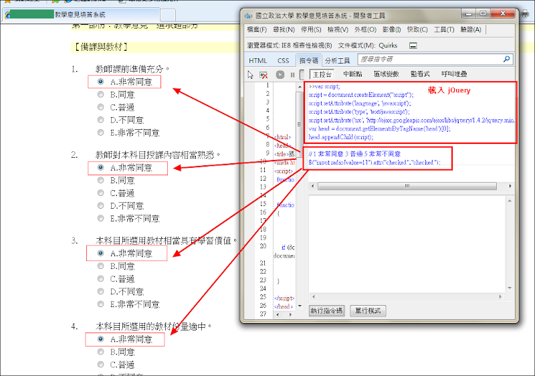Open the 快取(C) menu

[x=417, y=29]
